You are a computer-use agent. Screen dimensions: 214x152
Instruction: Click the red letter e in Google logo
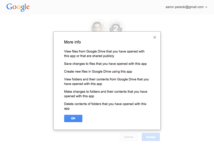28,7
